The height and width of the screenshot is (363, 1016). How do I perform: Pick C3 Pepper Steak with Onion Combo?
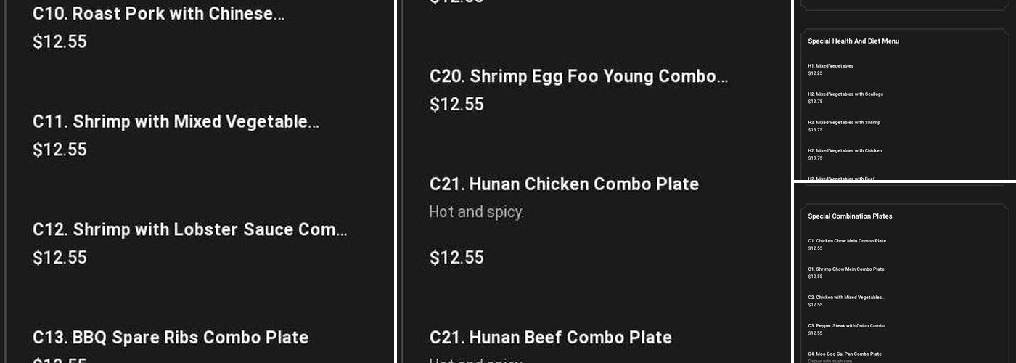[x=848, y=326]
